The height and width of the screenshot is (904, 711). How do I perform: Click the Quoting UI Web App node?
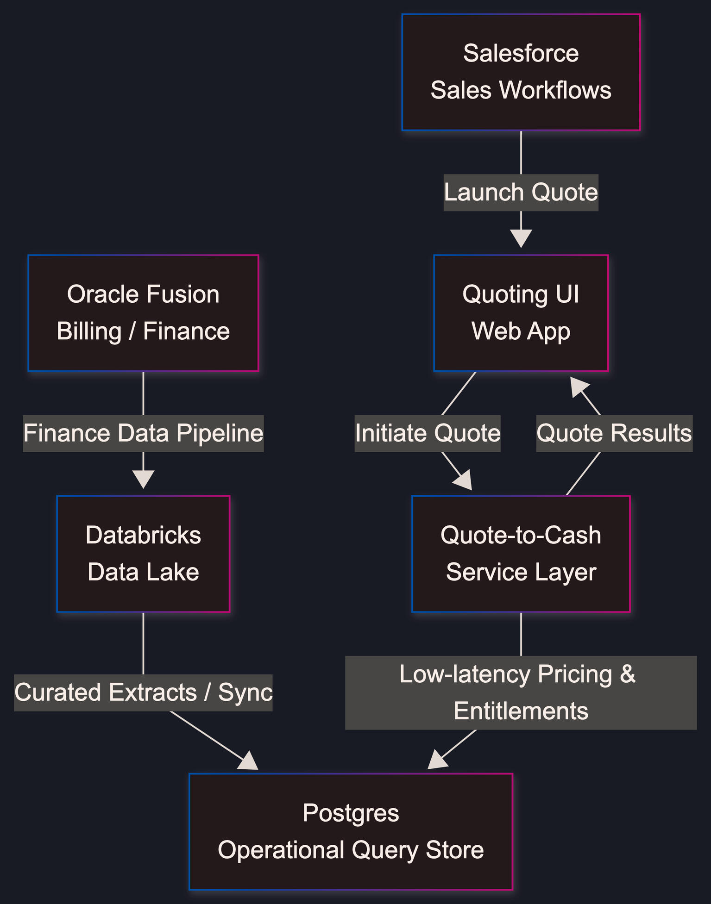pos(521,312)
